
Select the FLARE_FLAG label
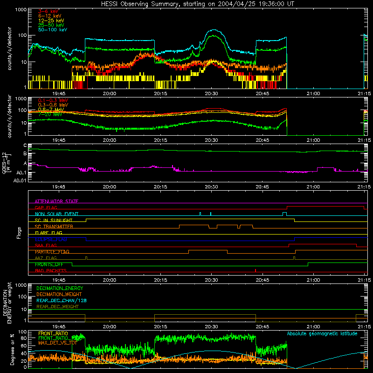coord(48,233)
